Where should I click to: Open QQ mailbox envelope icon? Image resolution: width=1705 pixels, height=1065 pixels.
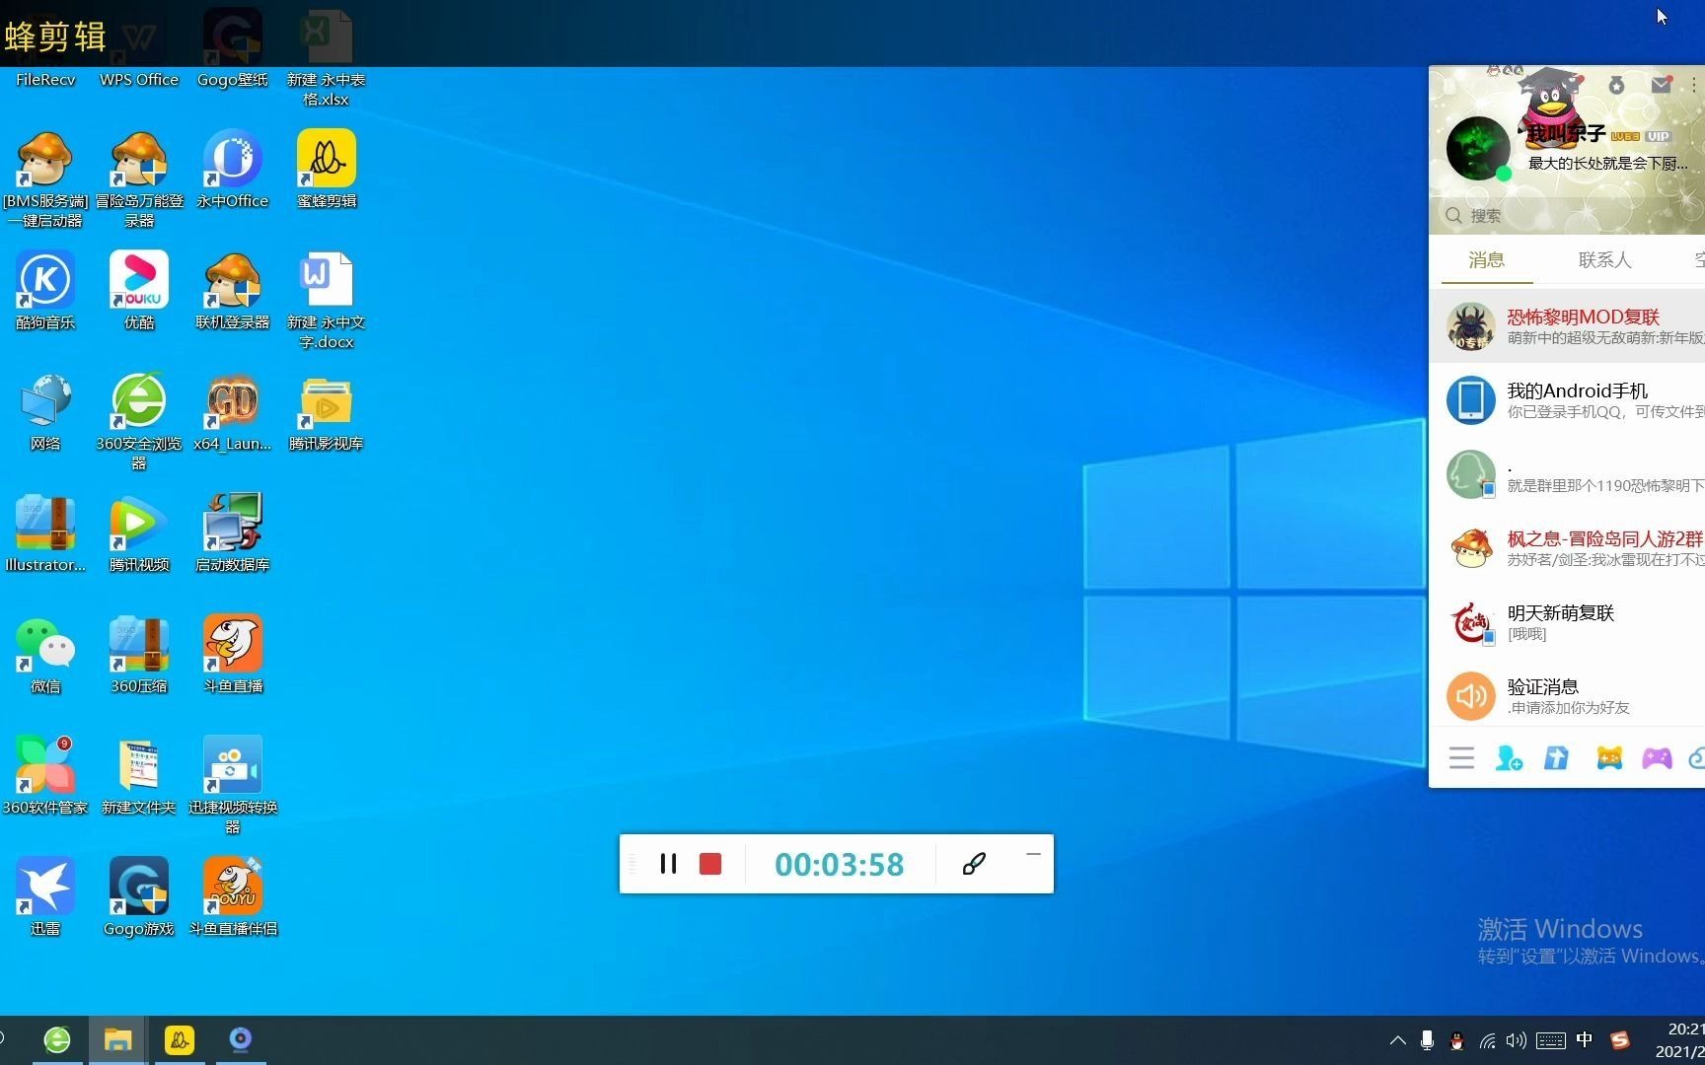coord(1662,85)
